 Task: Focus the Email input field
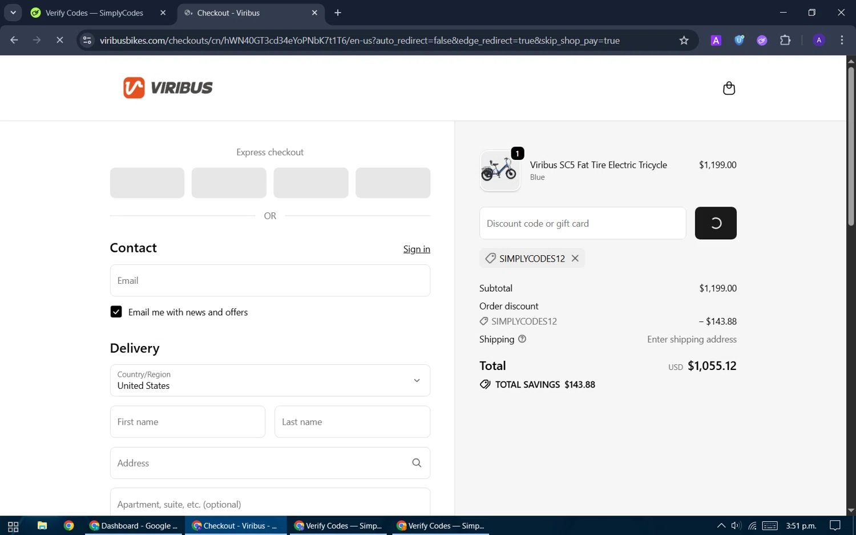coord(270,280)
